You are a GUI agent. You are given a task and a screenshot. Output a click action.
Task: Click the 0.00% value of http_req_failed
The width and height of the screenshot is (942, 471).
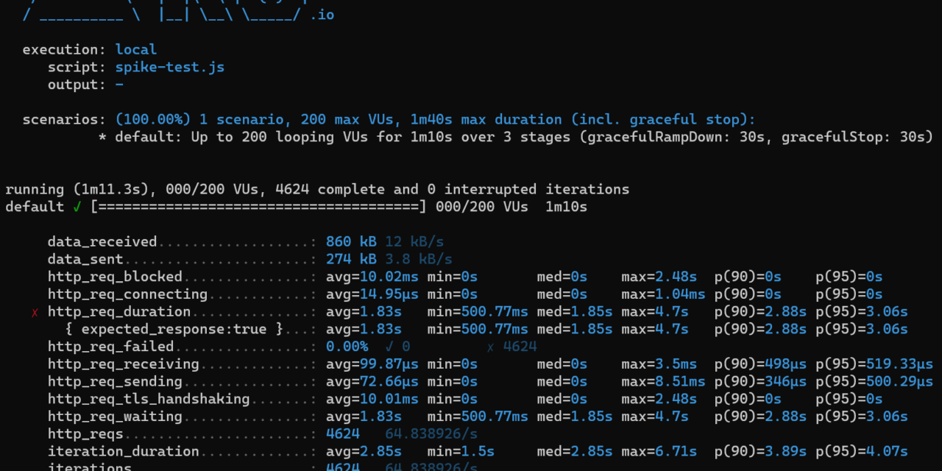[347, 347]
